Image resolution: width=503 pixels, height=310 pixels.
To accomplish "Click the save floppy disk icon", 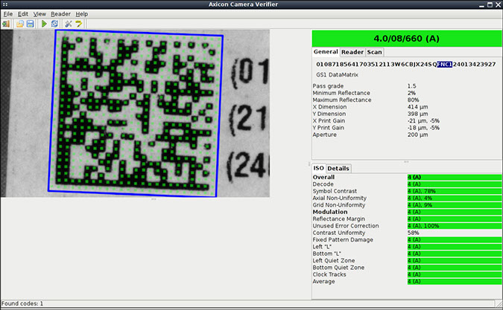I will pos(30,24).
